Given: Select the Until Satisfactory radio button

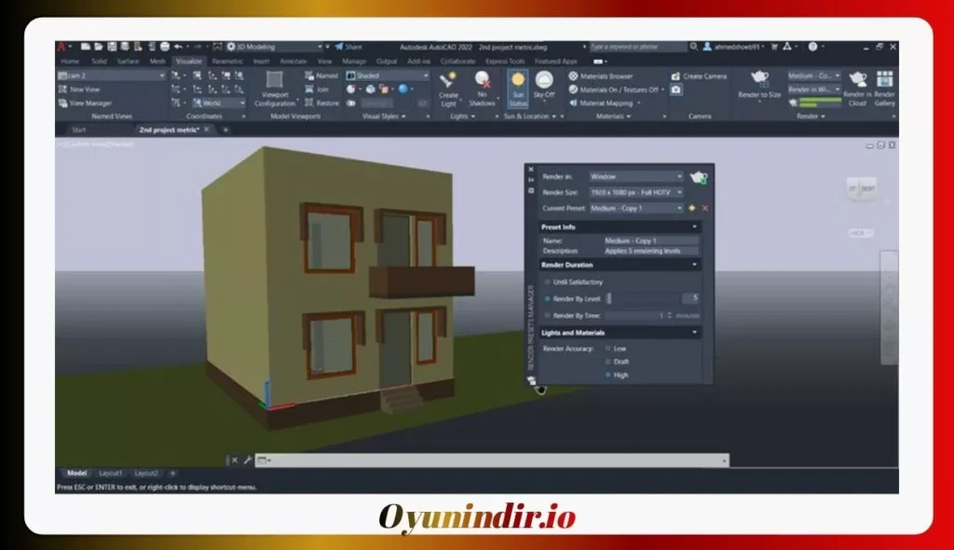Looking at the screenshot, I should point(547,282).
